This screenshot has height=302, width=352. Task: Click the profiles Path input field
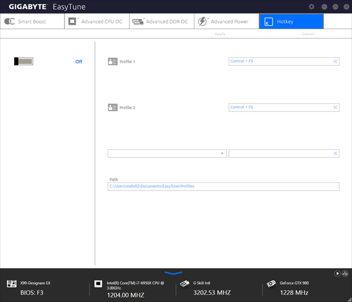[223, 187]
